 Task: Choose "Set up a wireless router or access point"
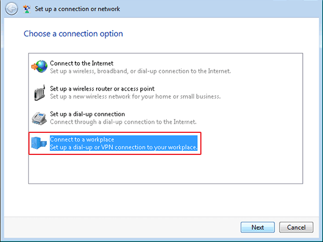[x=102, y=89]
